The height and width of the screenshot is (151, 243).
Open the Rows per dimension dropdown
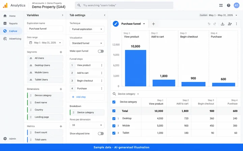pyautogui.click(x=87, y=125)
